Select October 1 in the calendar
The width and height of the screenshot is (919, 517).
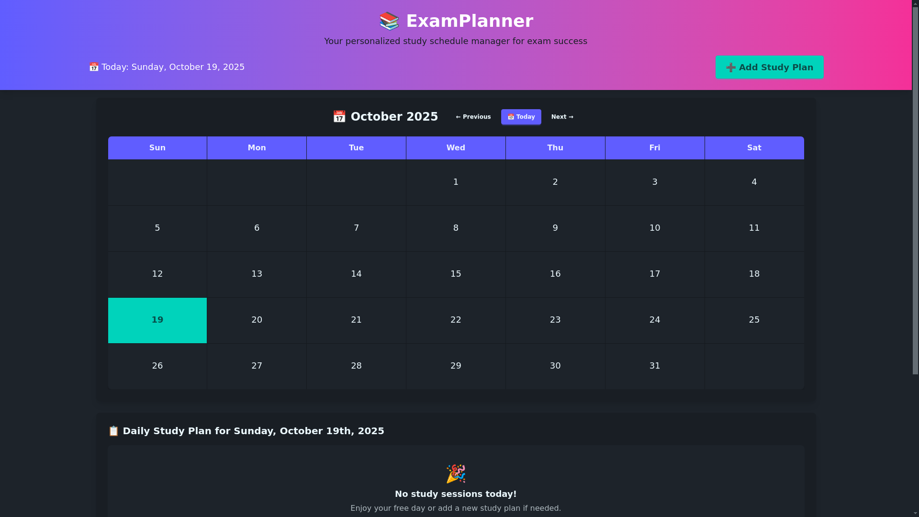click(456, 182)
